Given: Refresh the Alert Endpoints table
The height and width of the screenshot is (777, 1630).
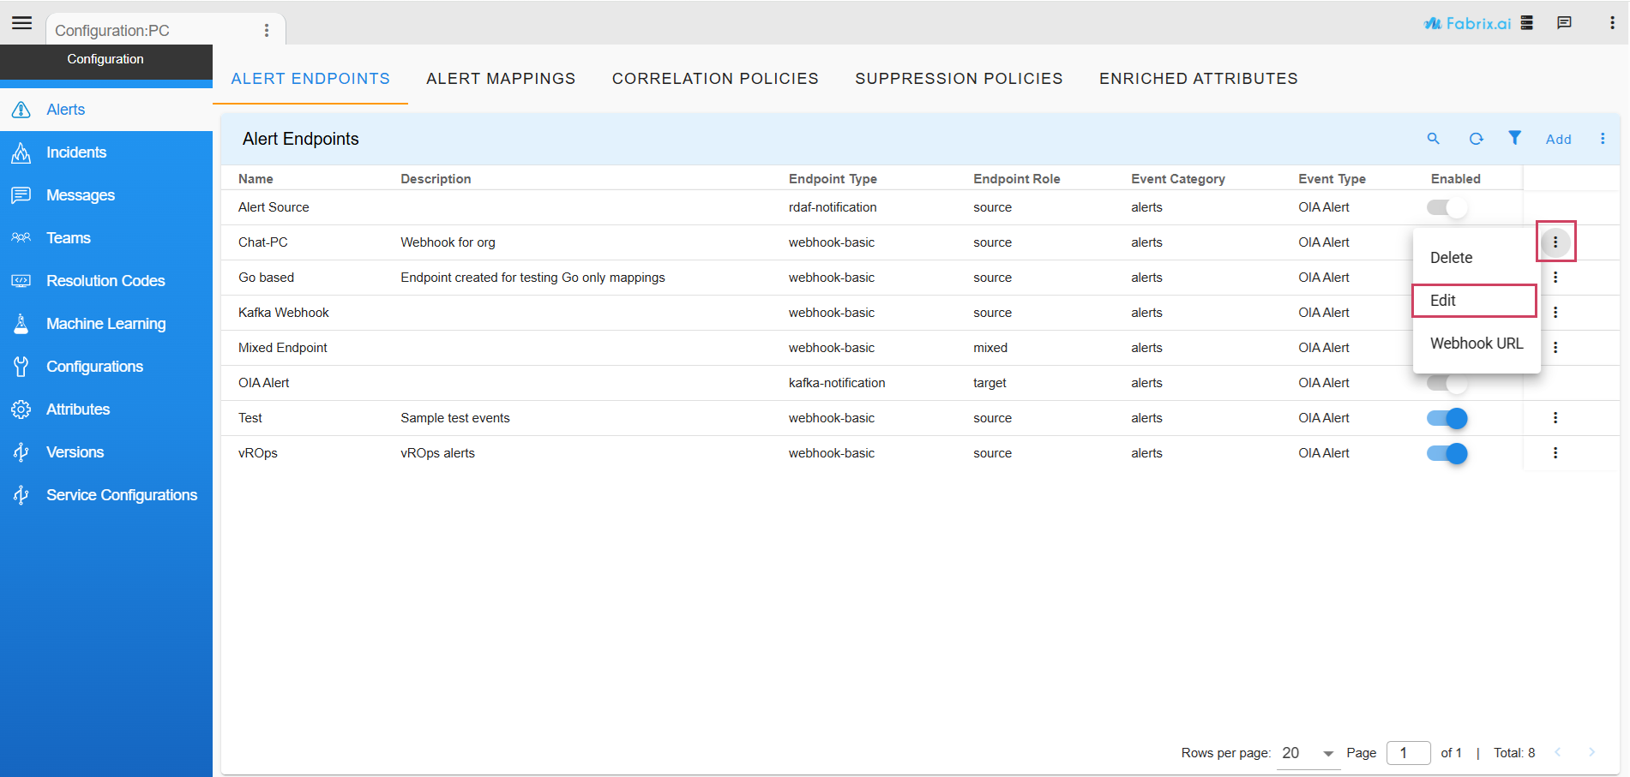Looking at the screenshot, I should (1476, 139).
